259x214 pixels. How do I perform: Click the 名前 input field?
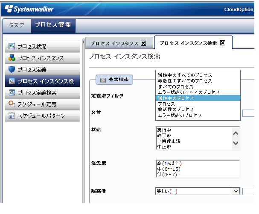248,113
